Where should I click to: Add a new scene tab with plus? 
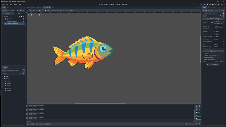[53, 8]
